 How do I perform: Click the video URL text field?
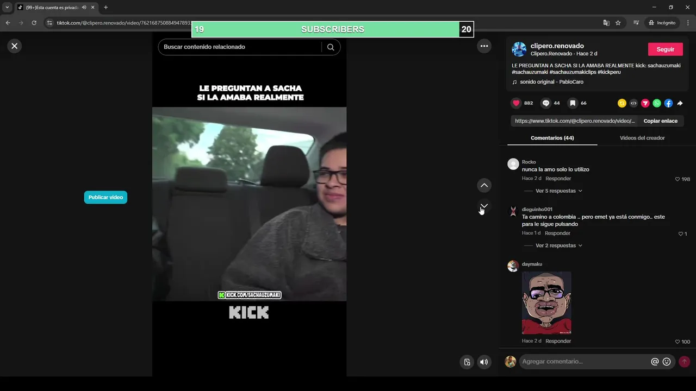click(x=574, y=121)
